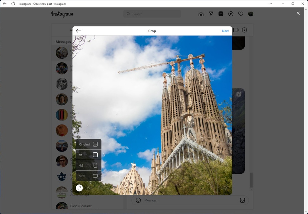Open the notifications heart icon
Viewport: 308px width, 214px height.
(241, 14)
